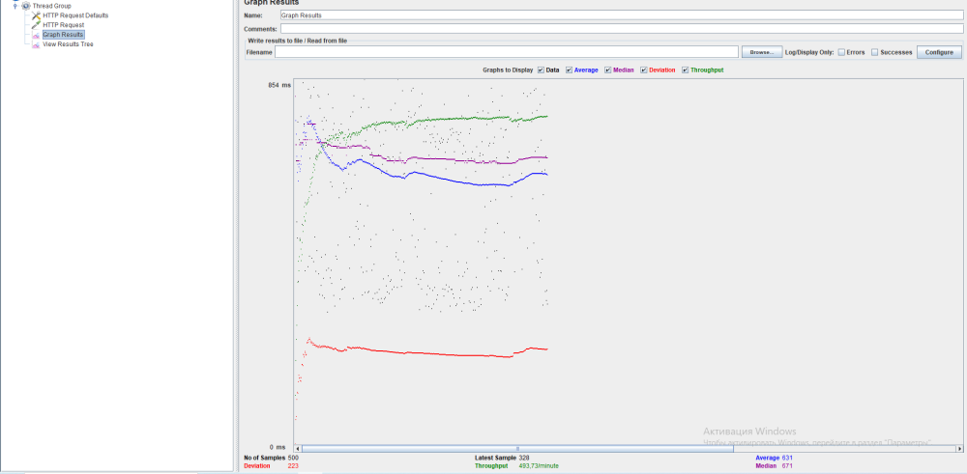
Task: Toggle the Data graph checkbox
Action: [x=541, y=70]
